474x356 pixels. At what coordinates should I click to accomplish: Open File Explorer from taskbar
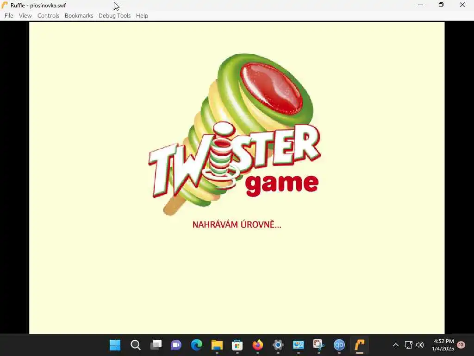(x=217, y=345)
